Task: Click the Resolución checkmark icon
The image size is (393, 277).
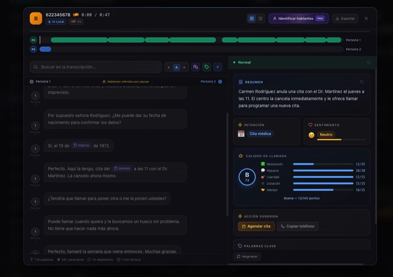Action: click(263, 164)
